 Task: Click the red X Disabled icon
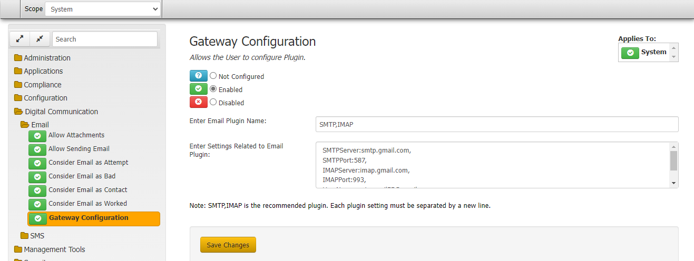pos(198,102)
